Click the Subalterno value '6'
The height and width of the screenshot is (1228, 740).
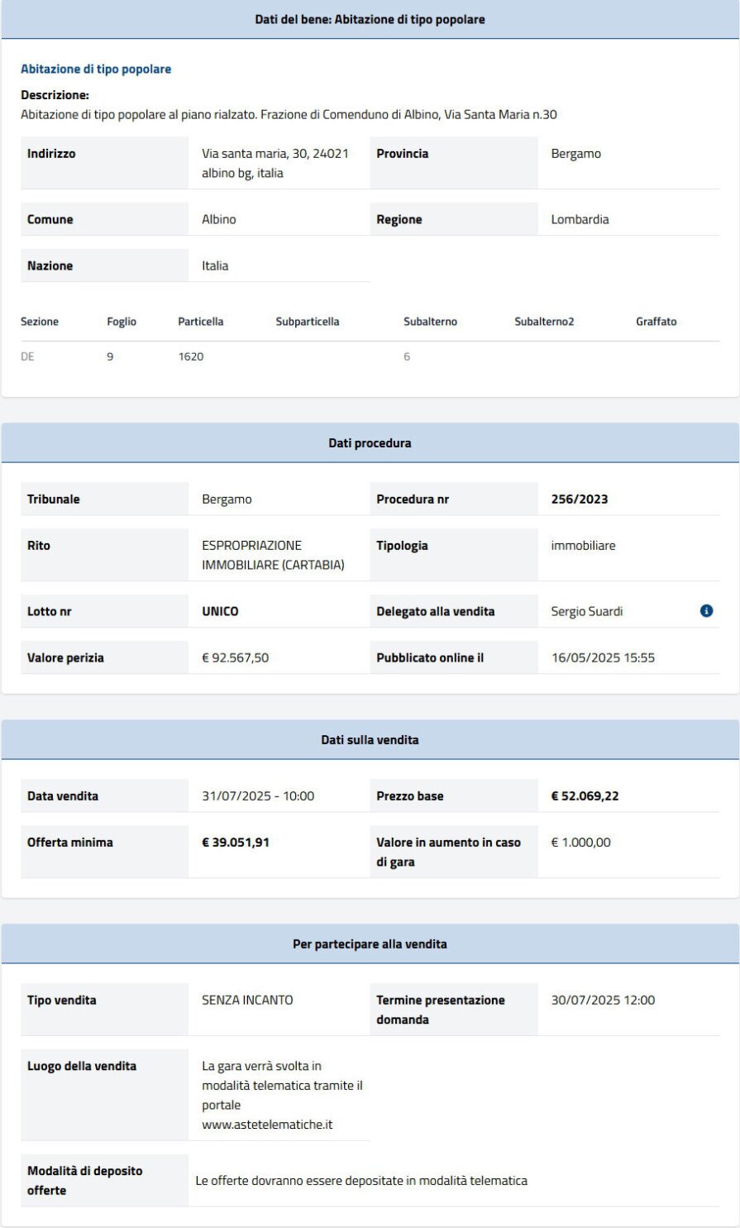pyautogui.click(x=407, y=356)
